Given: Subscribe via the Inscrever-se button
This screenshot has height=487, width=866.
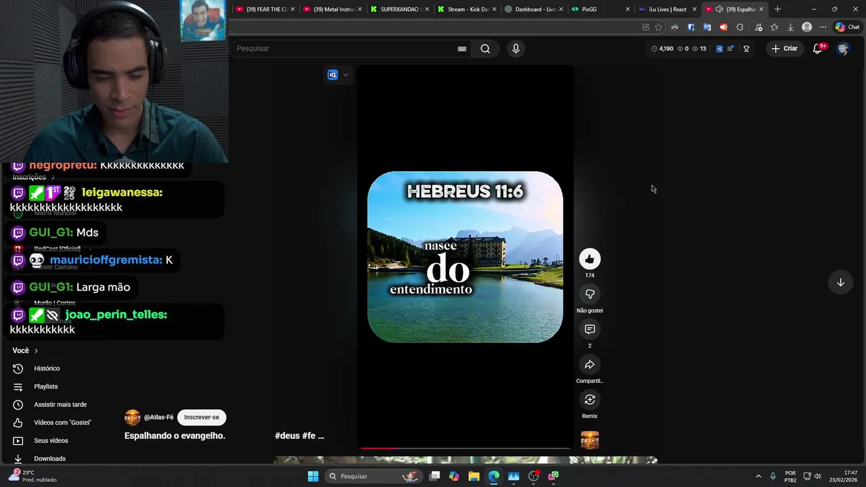Looking at the screenshot, I should pyautogui.click(x=202, y=417).
